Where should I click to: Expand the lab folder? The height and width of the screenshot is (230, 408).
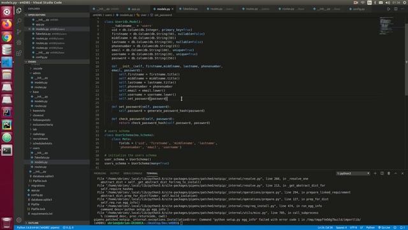coord(34,129)
